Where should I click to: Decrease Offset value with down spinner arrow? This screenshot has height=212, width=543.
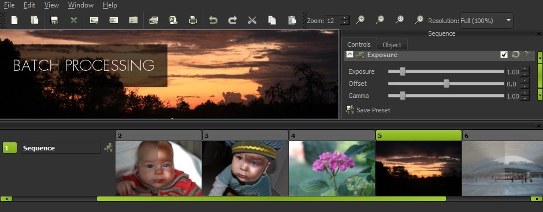click(x=525, y=86)
